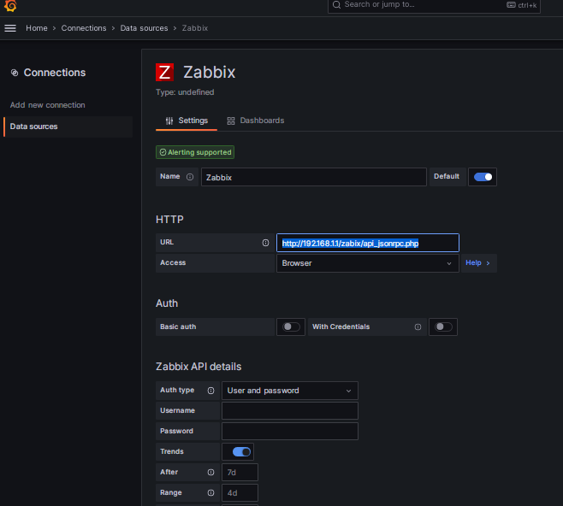Click the Name field info icon

pos(190,177)
